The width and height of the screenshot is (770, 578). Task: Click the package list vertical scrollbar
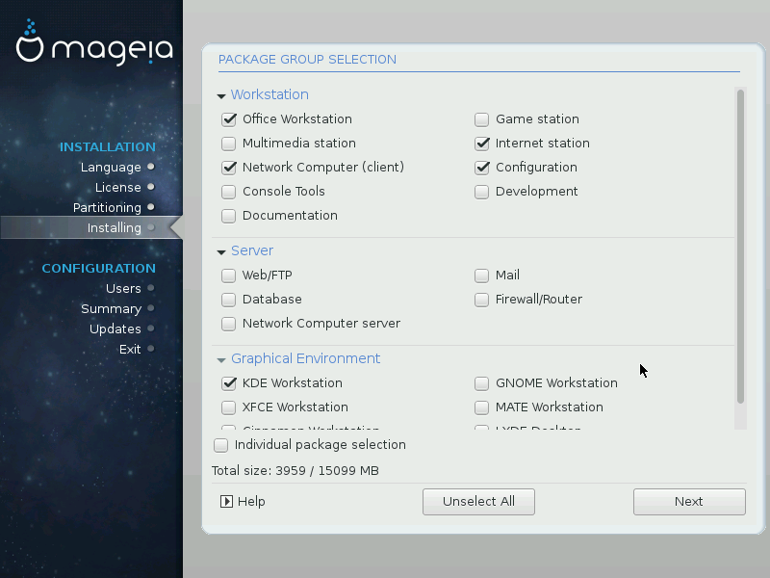(740, 246)
